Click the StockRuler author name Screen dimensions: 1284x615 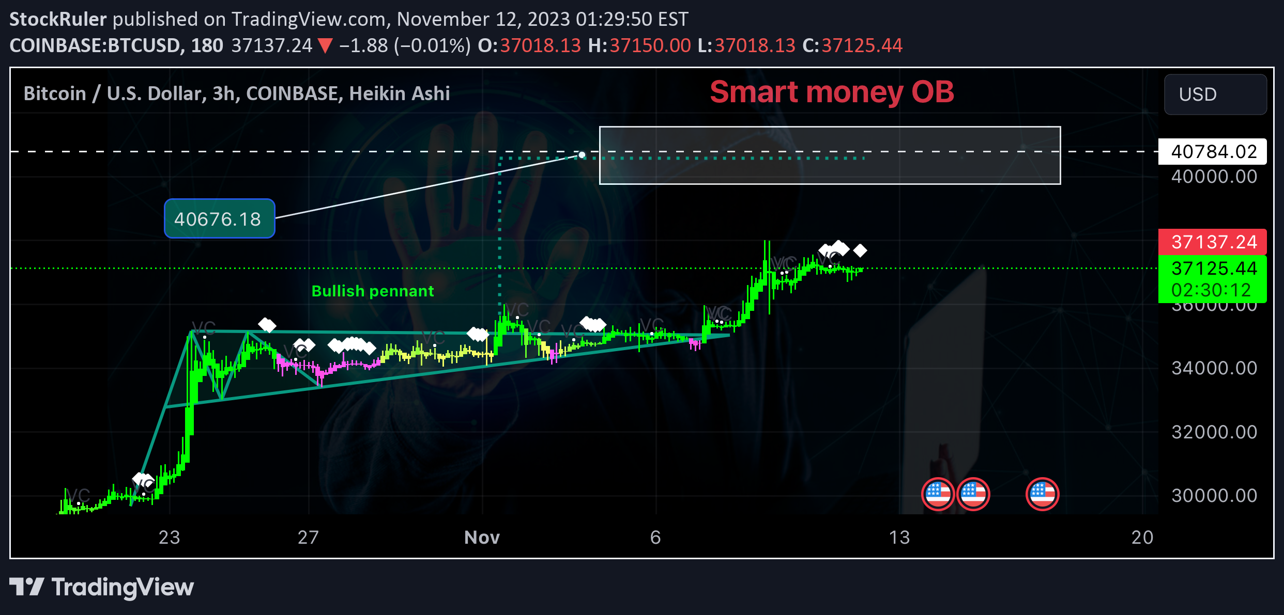58,19
